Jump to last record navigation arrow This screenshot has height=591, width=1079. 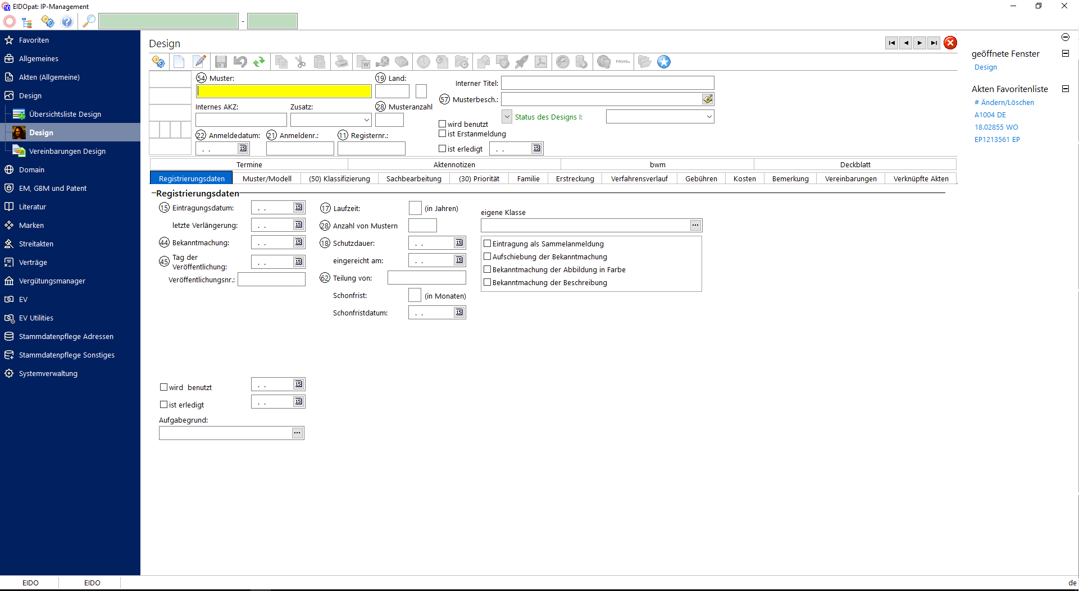(x=934, y=43)
